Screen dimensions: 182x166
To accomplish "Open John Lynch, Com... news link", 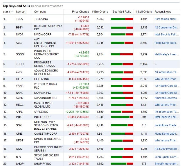I will point(167,157).
